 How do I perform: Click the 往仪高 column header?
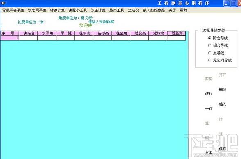point(84,33)
